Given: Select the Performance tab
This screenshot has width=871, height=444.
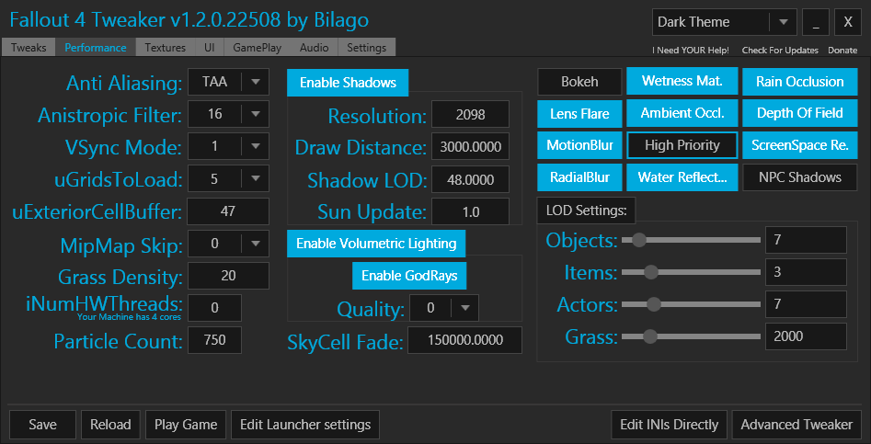Looking at the screenshot, I should point(96,48).
